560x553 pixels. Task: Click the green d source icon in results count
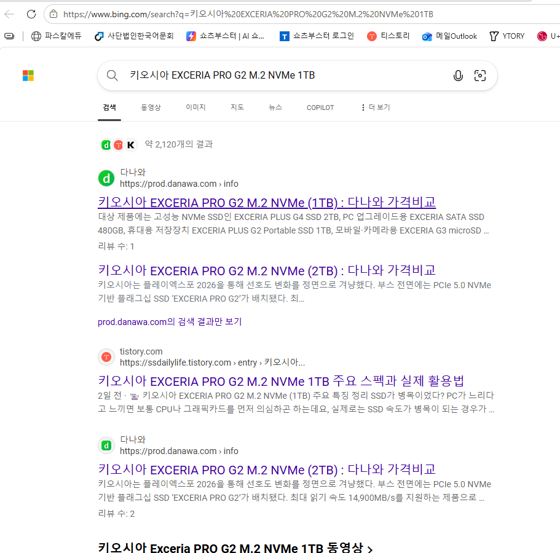click(x=106, y=145)
